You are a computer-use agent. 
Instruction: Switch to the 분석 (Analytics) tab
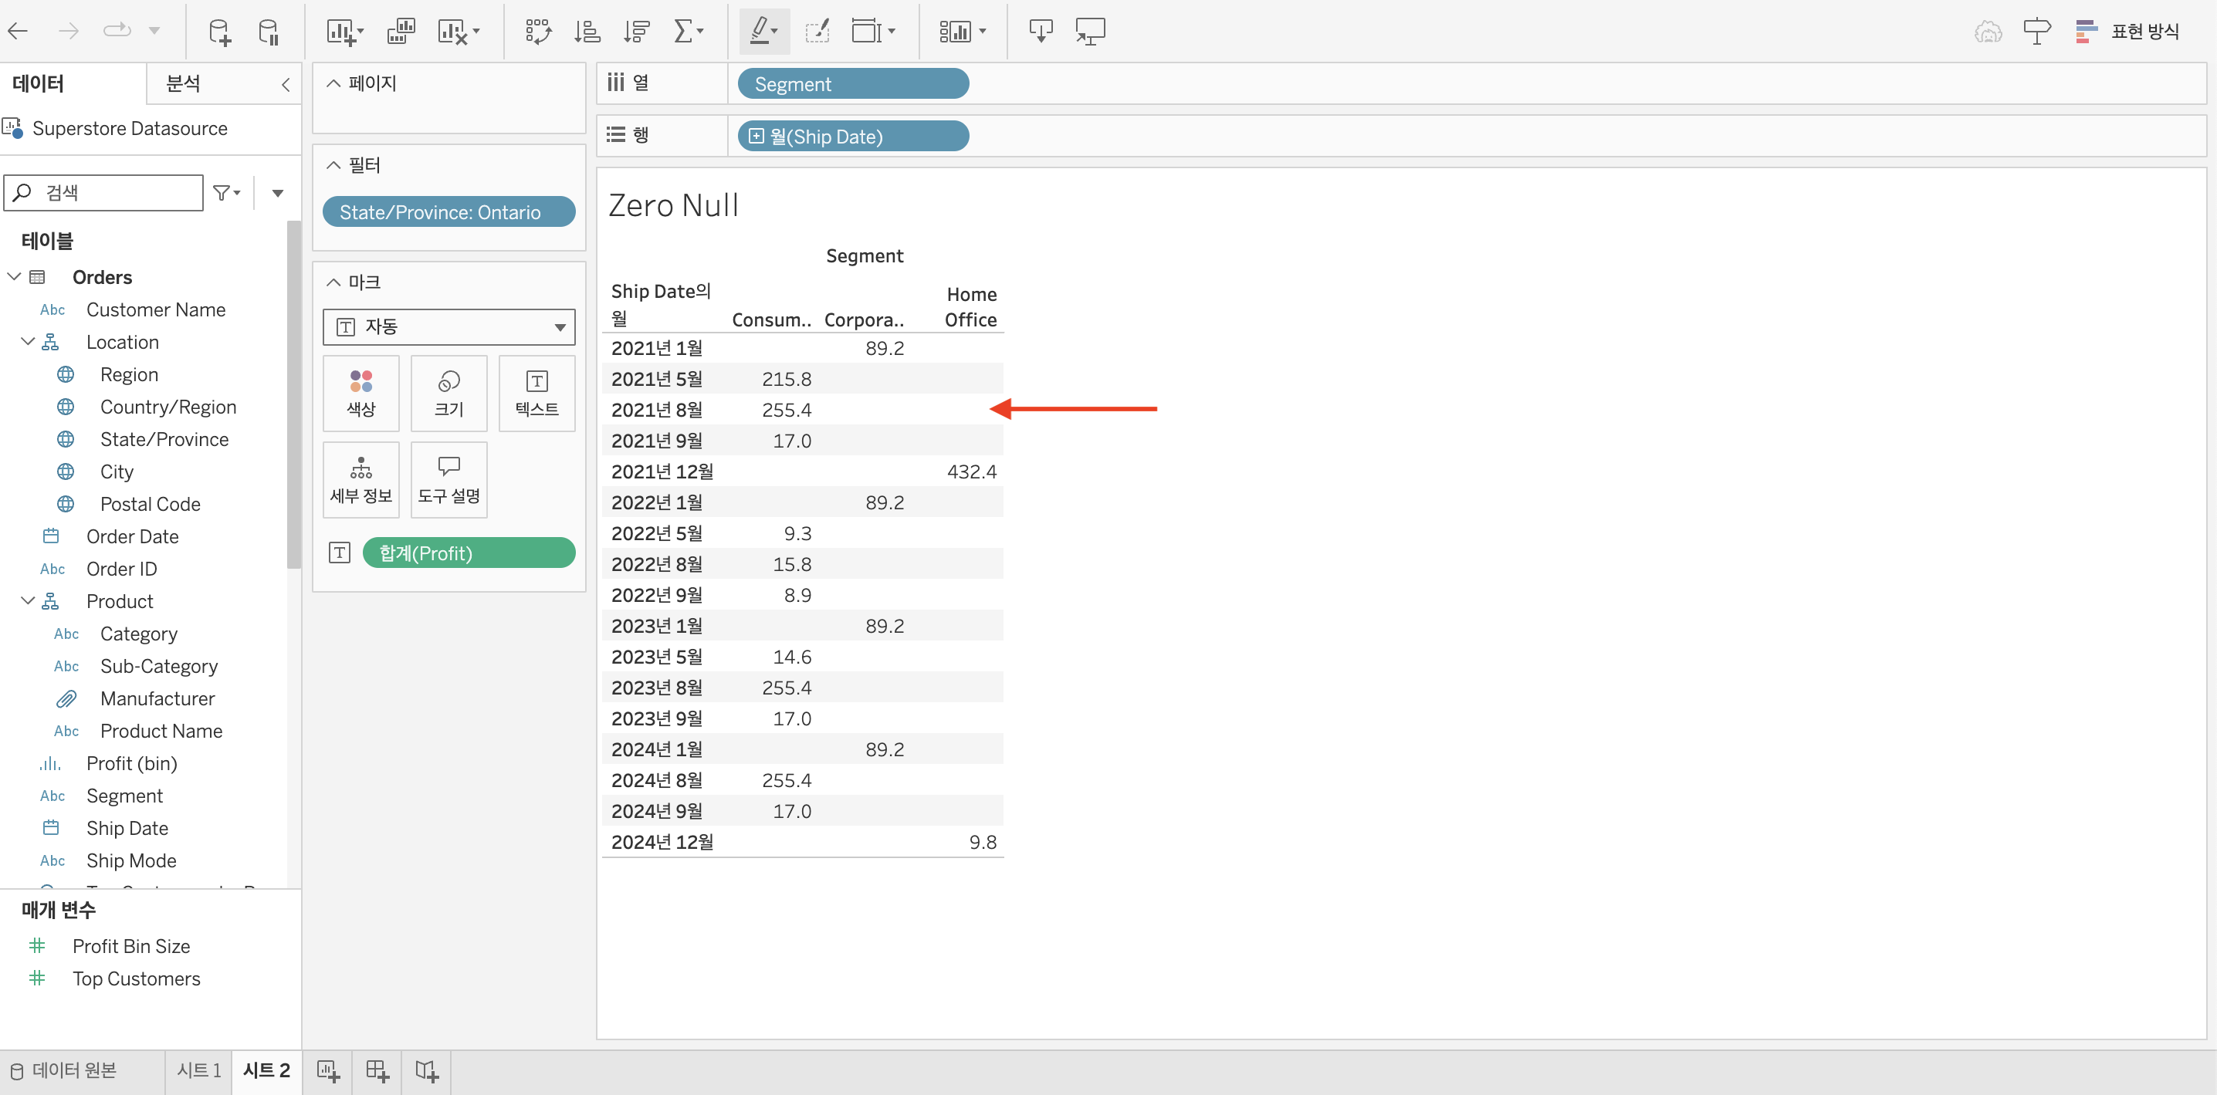click(x=183, y=84)
